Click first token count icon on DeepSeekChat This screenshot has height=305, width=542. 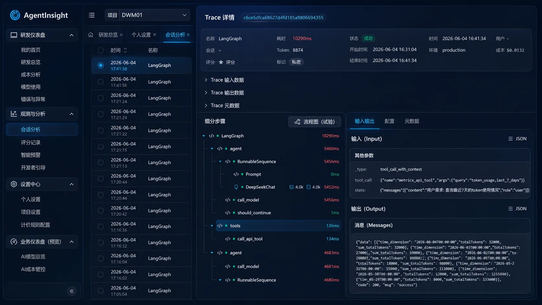[x=291, y=187]
